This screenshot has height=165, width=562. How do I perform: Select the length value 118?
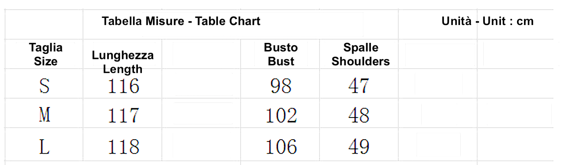click(123, 147)
